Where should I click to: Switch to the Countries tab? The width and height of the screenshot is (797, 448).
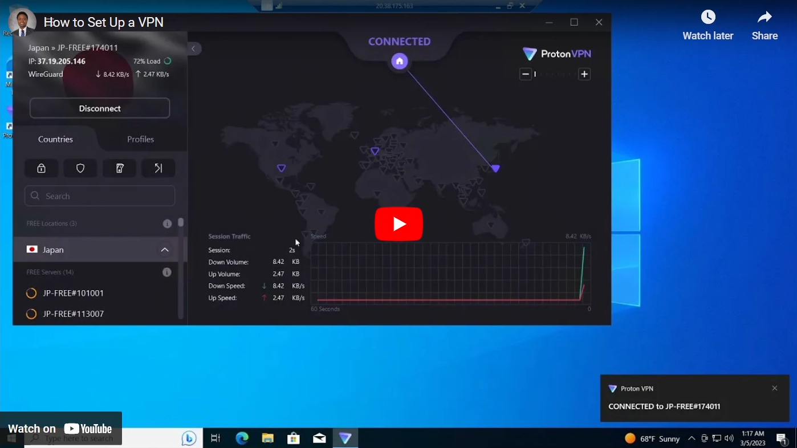[x=55, y=139]
